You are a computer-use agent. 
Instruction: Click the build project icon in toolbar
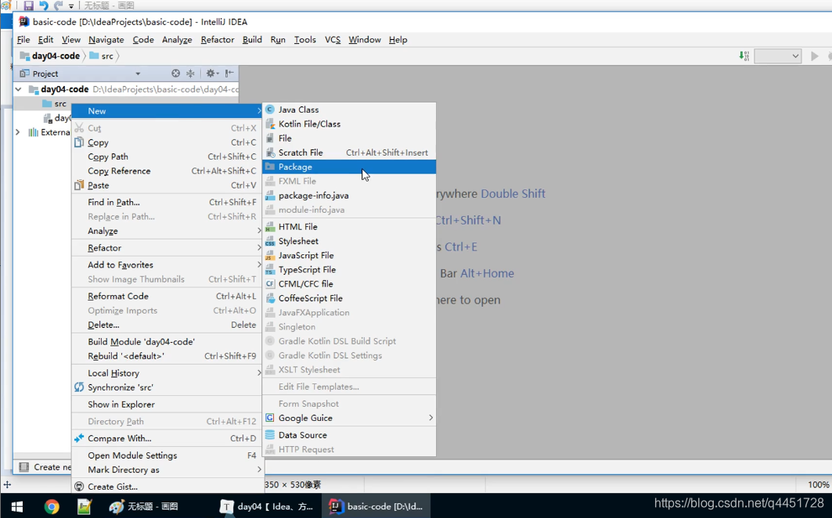[744, 56]
